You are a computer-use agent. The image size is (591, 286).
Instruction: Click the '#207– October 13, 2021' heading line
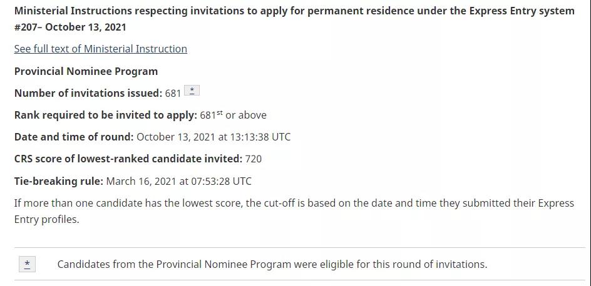pyautogui.click(x=70, y=27)
